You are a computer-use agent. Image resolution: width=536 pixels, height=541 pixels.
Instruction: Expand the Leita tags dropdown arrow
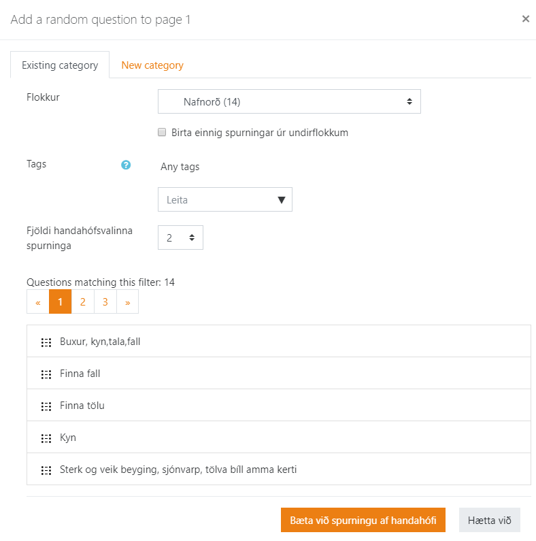282,200
